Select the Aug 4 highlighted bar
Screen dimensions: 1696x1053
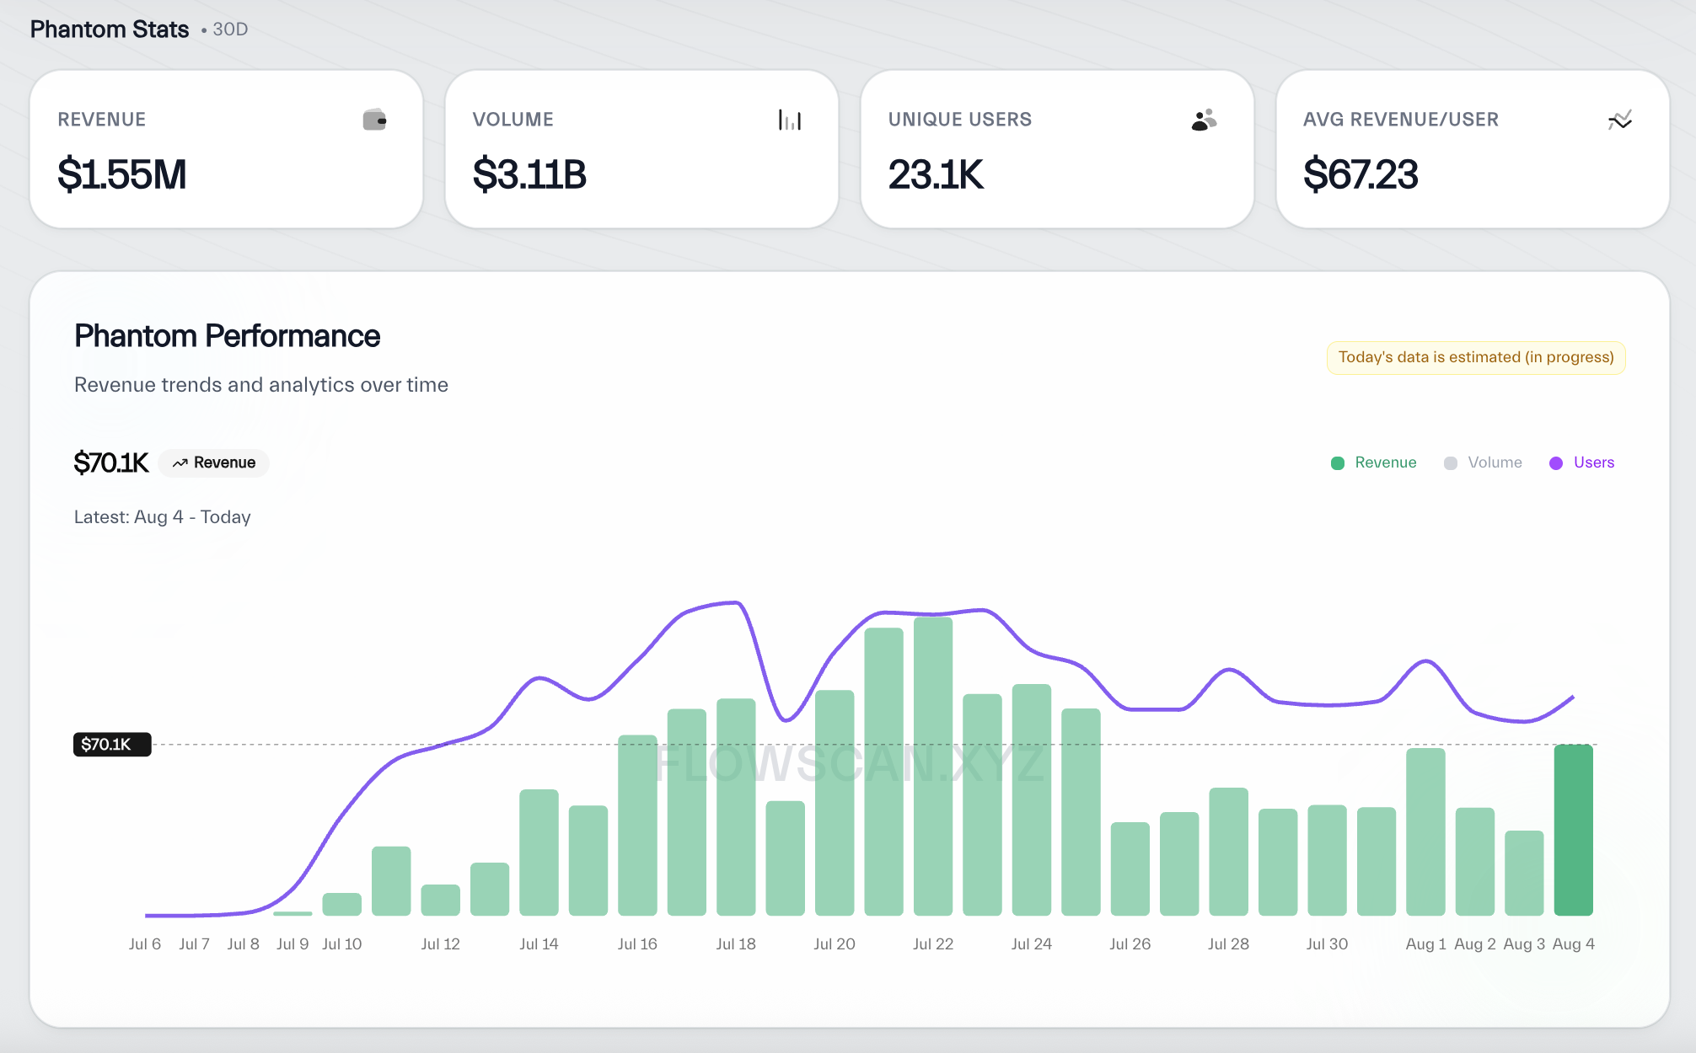point(1573,830)
